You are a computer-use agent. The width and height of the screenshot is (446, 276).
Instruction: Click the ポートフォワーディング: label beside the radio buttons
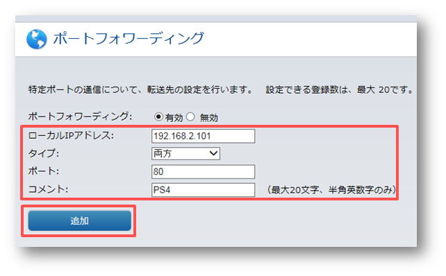point(80,117)
